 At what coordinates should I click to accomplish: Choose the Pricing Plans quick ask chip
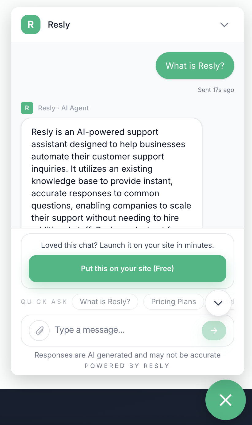point(174,301)
